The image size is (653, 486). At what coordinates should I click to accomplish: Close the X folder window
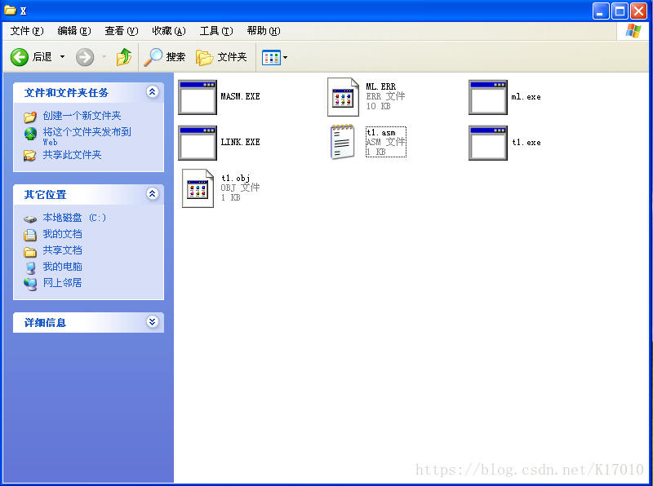tap(638, 11)
